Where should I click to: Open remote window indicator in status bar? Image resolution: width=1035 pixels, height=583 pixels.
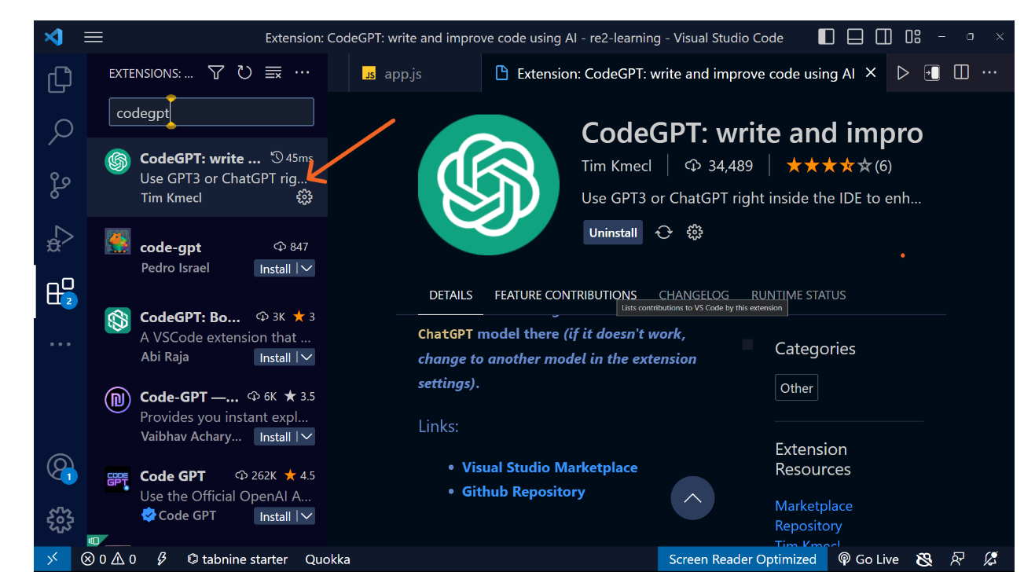53,559
